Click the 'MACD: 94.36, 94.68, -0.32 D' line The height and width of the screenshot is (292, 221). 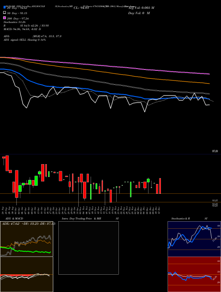(23, 29)
